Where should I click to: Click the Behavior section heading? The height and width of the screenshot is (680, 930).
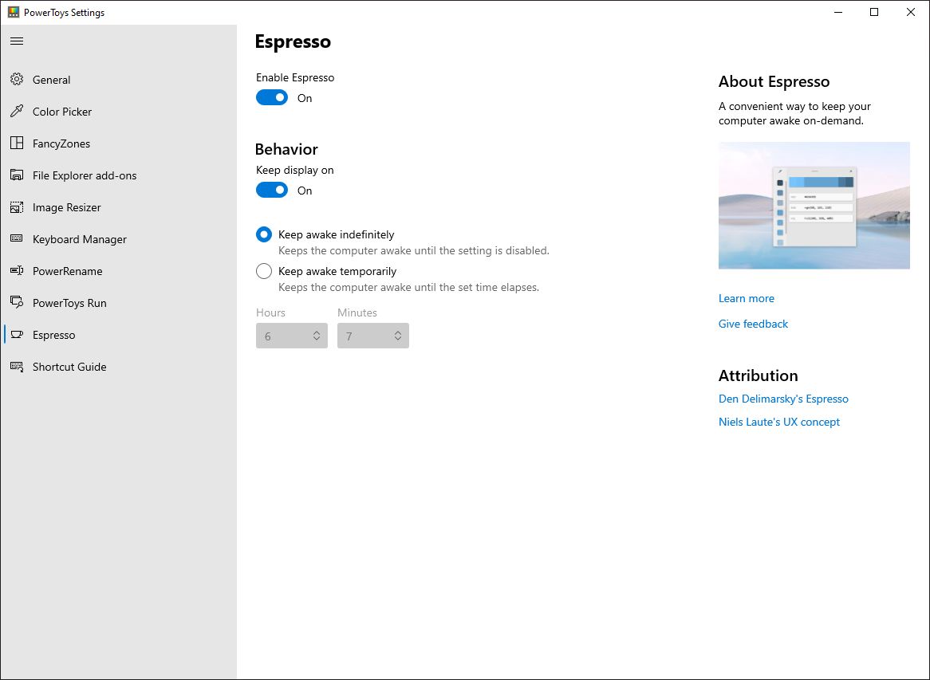(286, 149)
